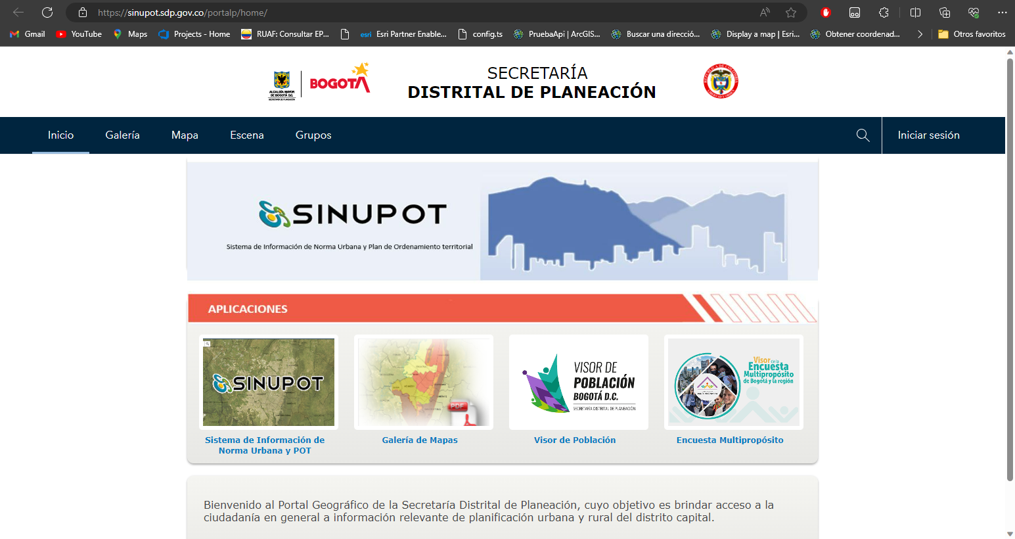The image size is (1015, 539).
Task: Select the Inicio tab
Action: click(60, 135)
